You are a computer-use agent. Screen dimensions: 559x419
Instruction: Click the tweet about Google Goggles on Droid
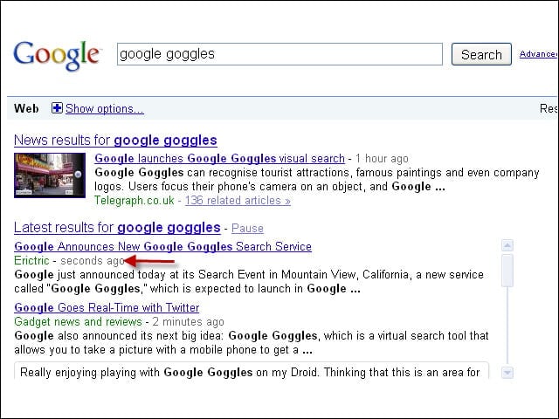(252, 371)
